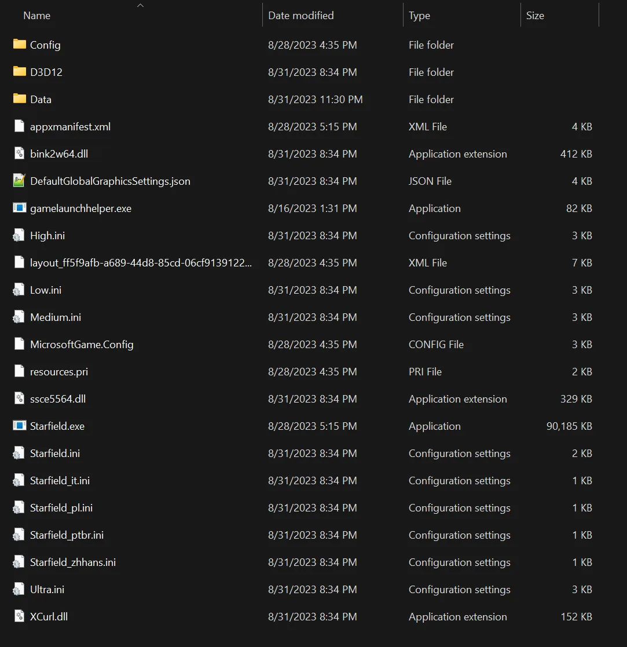Select the Starfield_it.ini file name
The height and width of the screenshot is (647, 627).
(x=60, y=481)
